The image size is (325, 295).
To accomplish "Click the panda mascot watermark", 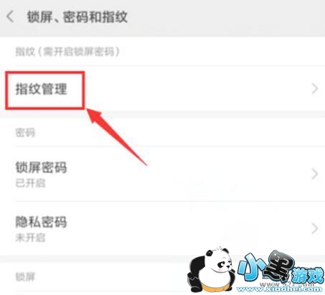I will coord(211,270).
